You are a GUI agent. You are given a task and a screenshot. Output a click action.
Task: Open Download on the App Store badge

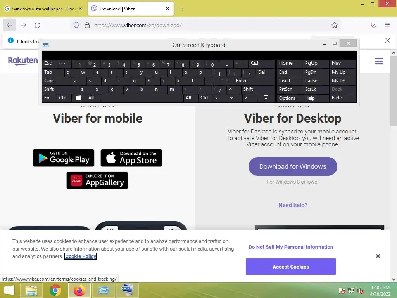(131, 158)
